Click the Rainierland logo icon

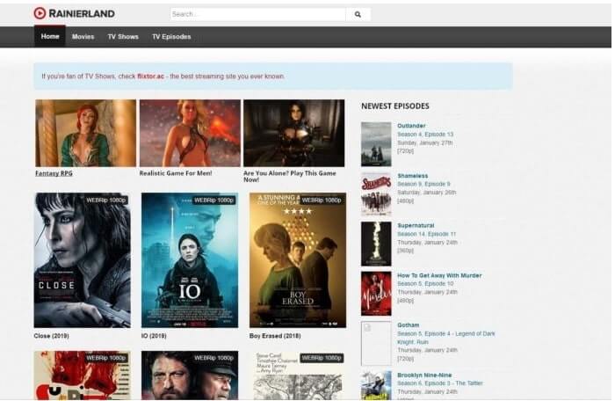(40, 13)
